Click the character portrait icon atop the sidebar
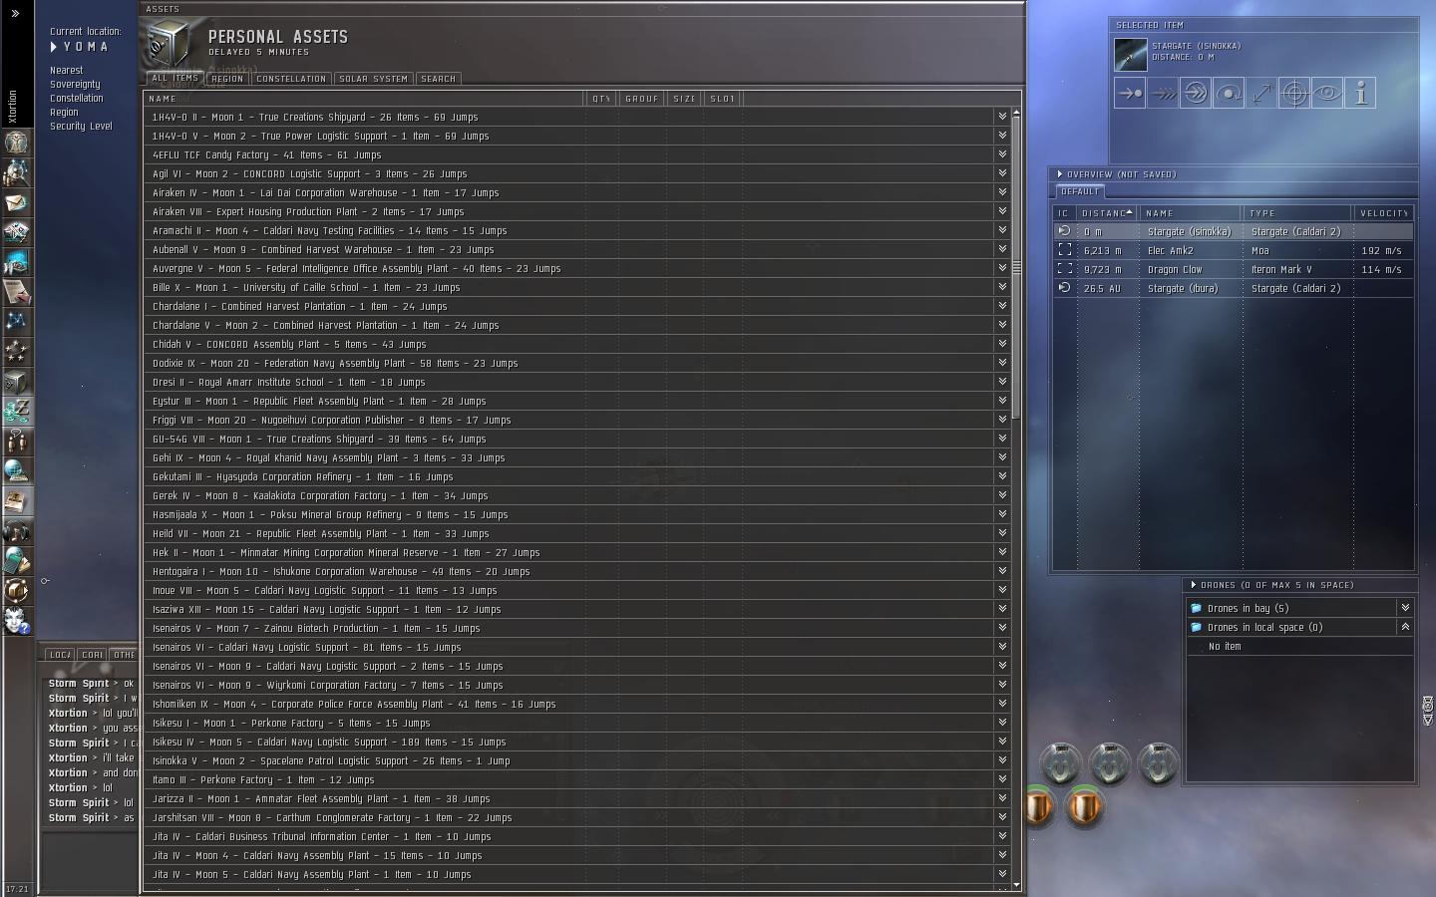Screen dimensions: 1436x897 coord(17,143)
